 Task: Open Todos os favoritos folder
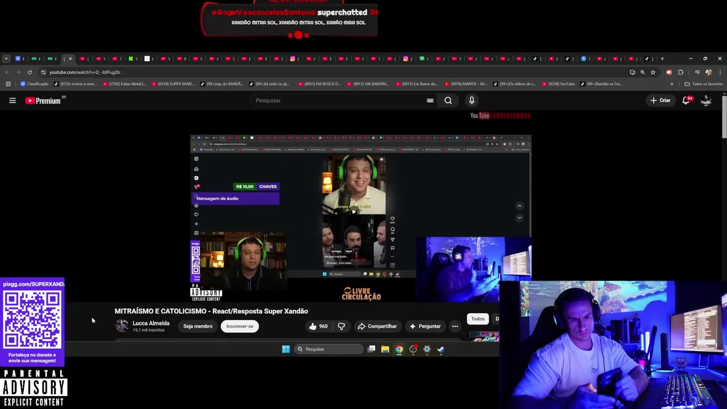(704, 84)
